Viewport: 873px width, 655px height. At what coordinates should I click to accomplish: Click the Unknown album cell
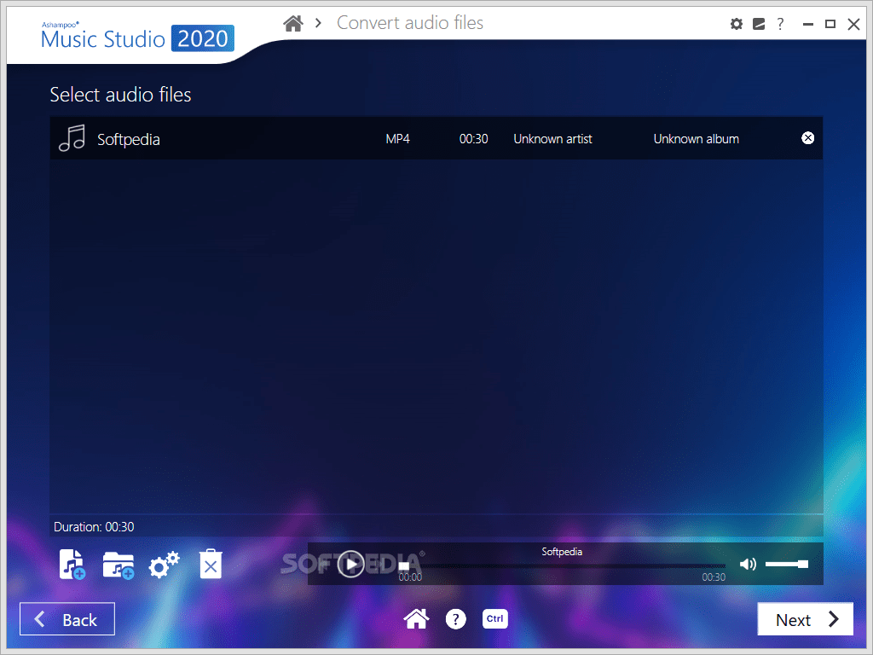[696, 139]
